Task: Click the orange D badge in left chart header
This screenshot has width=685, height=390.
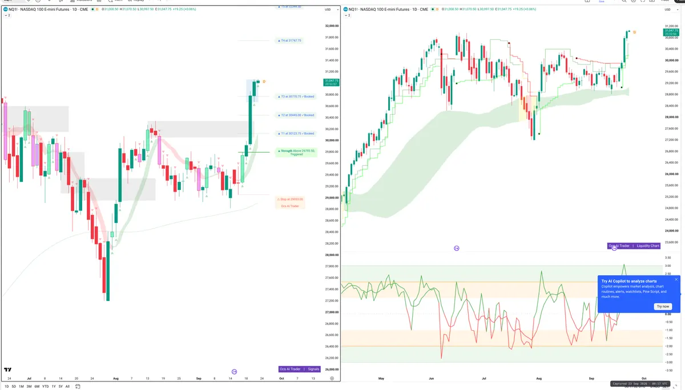Action: 96,9
